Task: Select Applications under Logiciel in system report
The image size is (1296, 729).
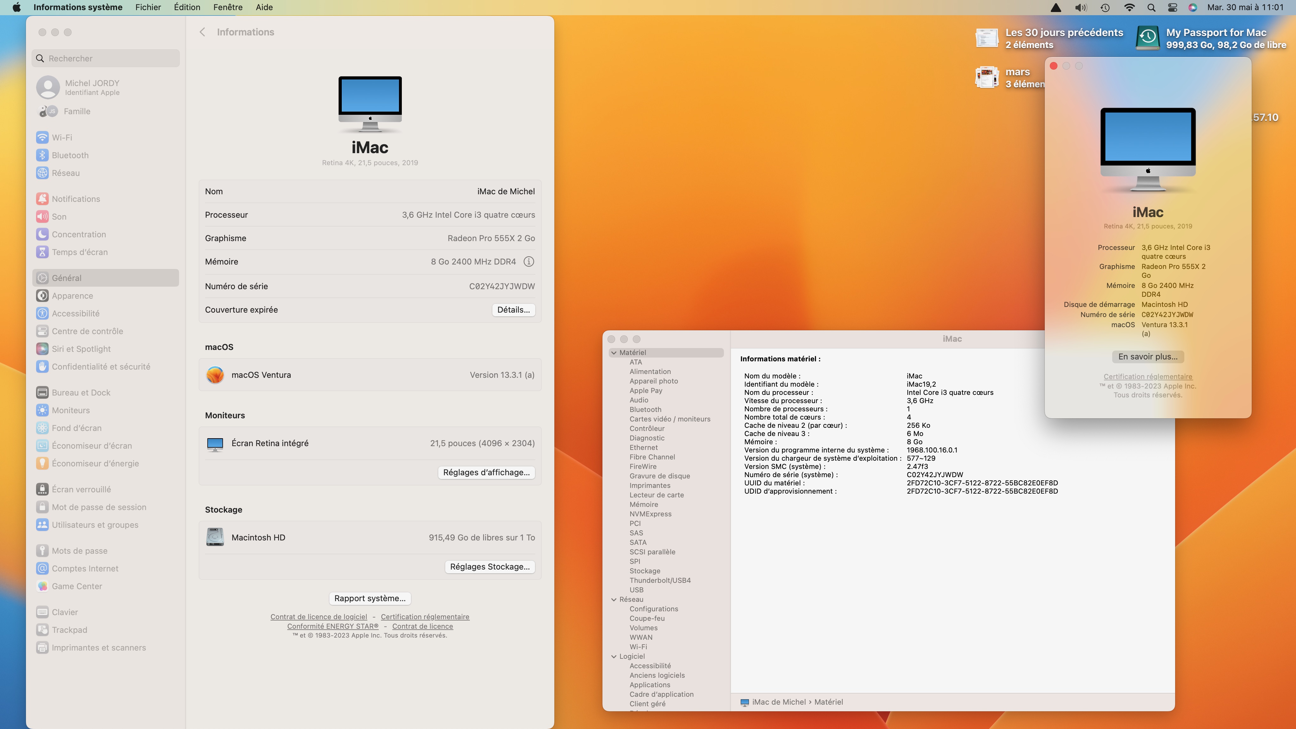Action: [650, 685]
